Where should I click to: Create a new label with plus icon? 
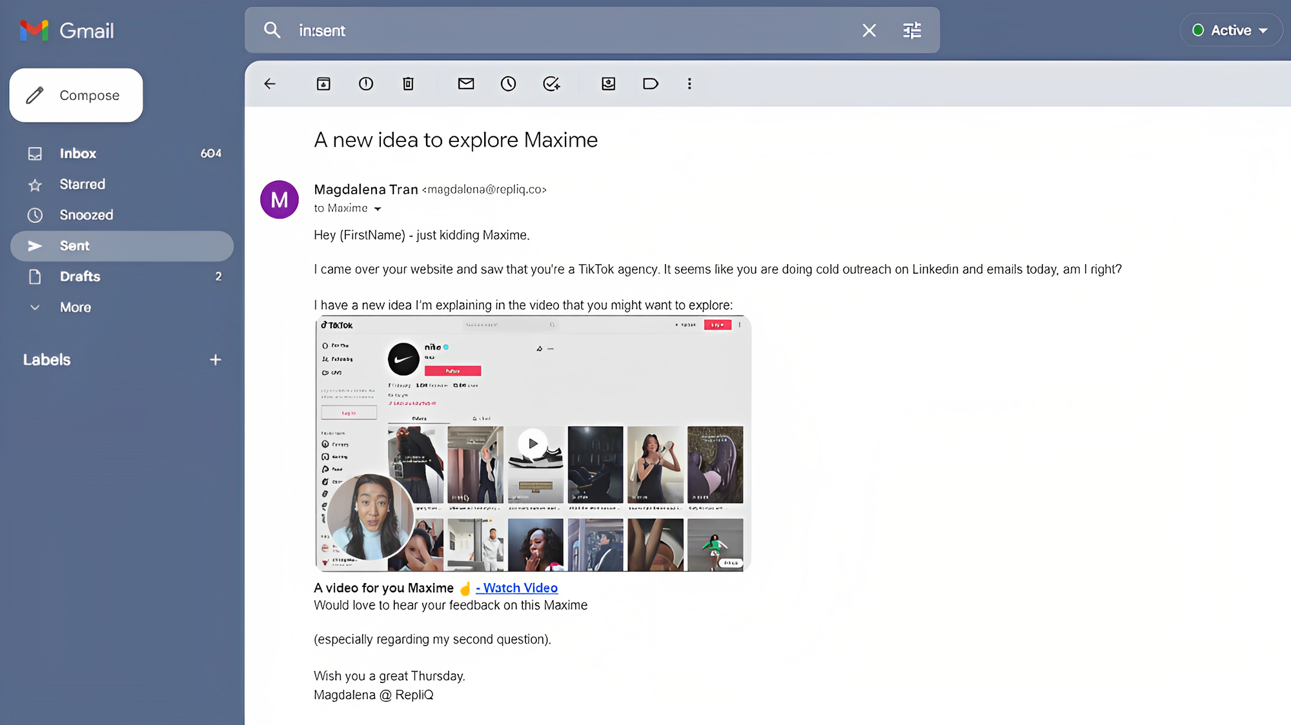tap(216, 360)
